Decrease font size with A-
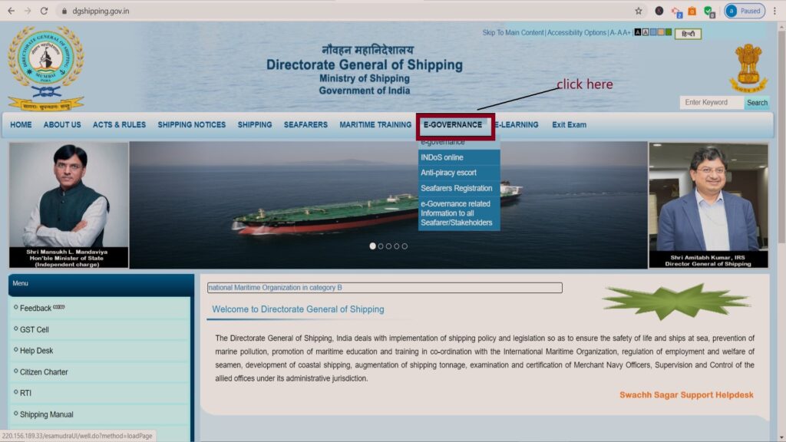The height and width of the screenshot is (442, 786). [x=613, y=32]
